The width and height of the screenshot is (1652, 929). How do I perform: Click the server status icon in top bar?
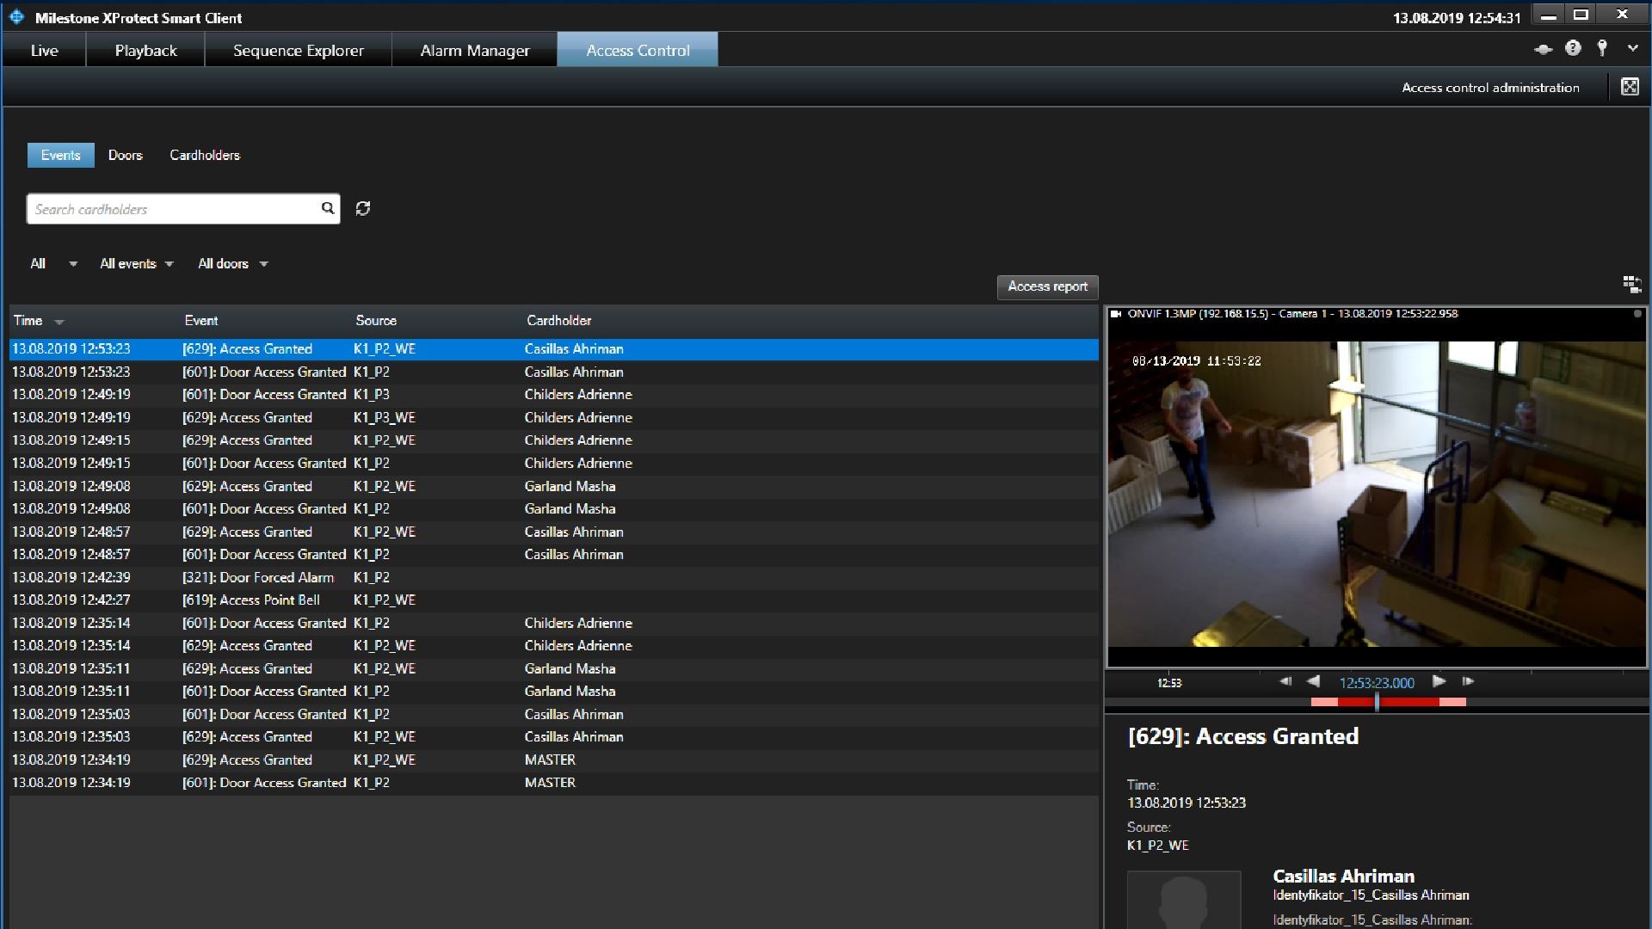pyautogui.click(x=1544, y=49)
